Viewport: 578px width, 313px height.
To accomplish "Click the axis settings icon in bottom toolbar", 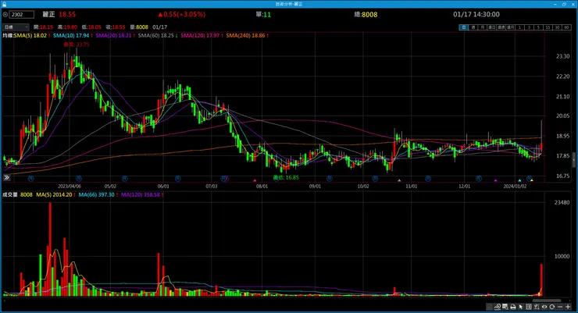I will [537, 307].
